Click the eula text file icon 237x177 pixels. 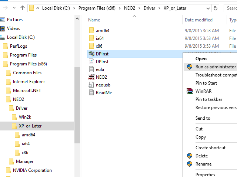[x=91, y=69]
